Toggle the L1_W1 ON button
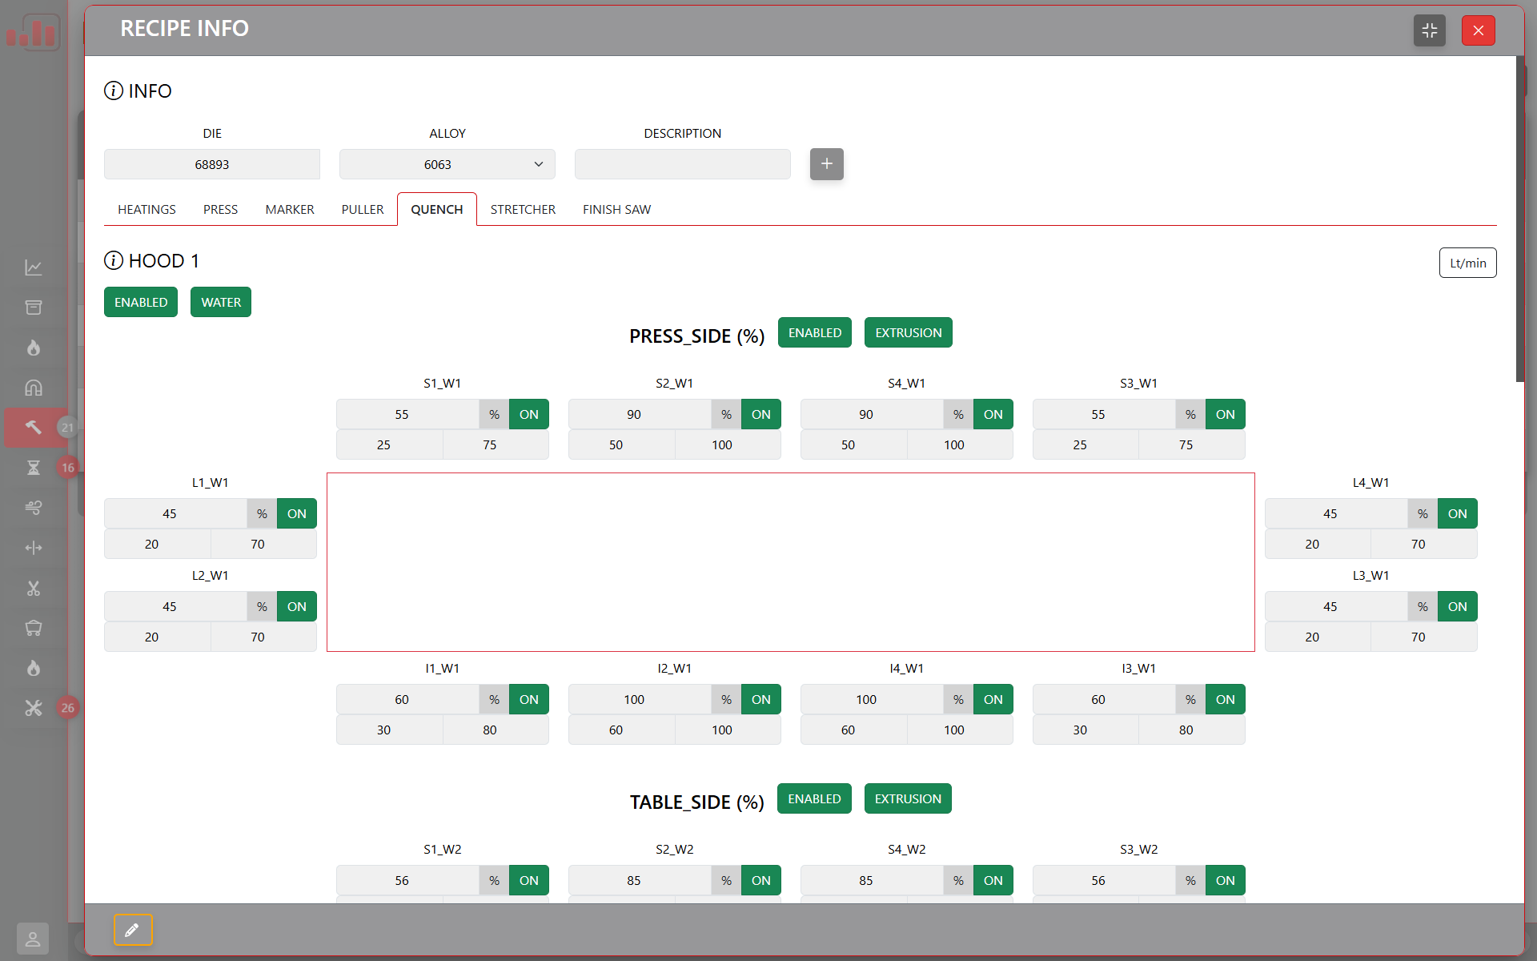1537x961 pixels. 296,513
